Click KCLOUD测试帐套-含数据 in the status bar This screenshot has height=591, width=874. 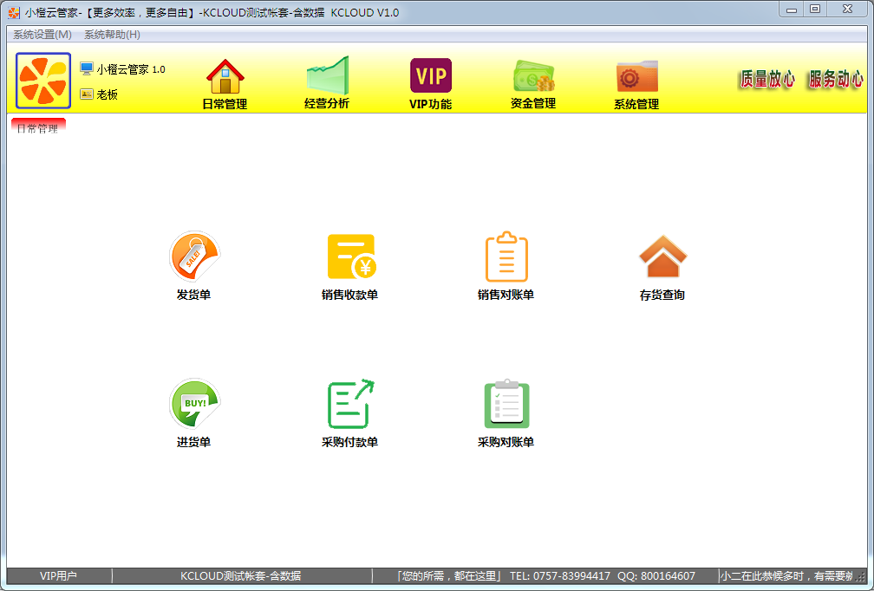pos(241,576)
